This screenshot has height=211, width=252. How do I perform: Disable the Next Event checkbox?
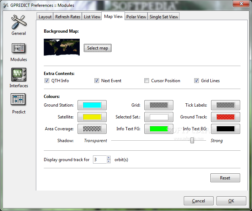coord(97,81)
